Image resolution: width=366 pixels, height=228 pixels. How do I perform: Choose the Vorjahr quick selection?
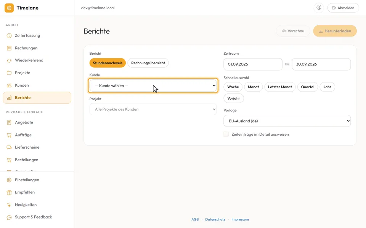coord(234,98)
